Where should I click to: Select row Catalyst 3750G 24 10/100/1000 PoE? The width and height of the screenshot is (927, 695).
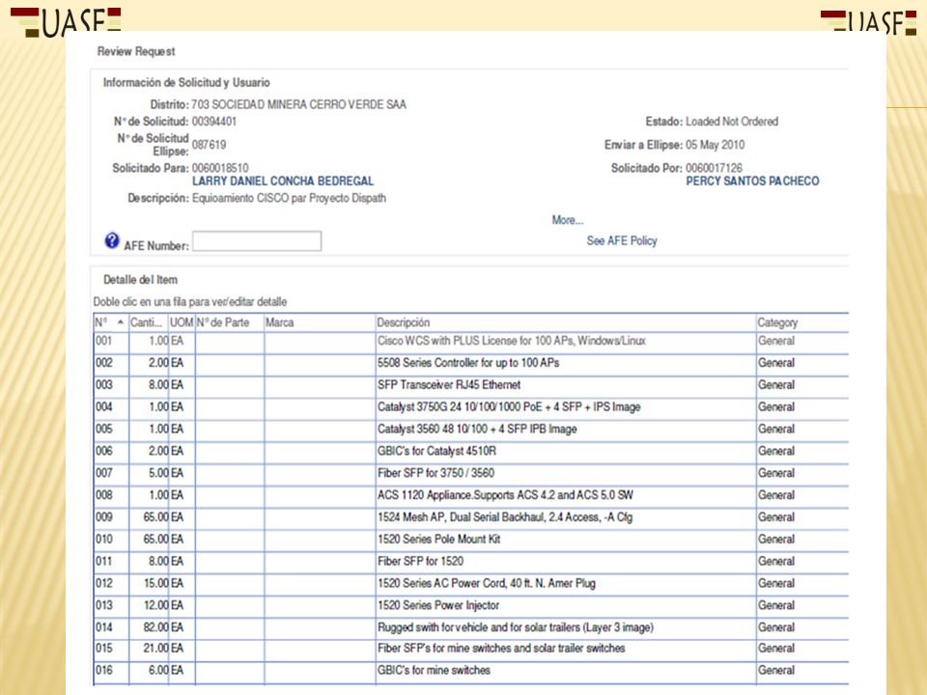471,407
